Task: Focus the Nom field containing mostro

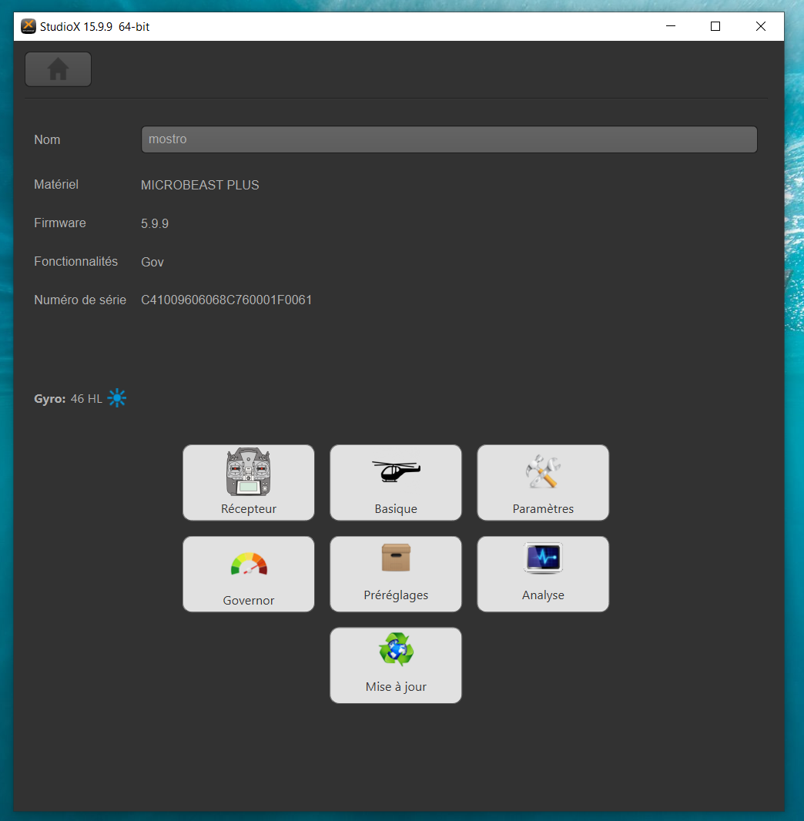Action: pos(449,139)
